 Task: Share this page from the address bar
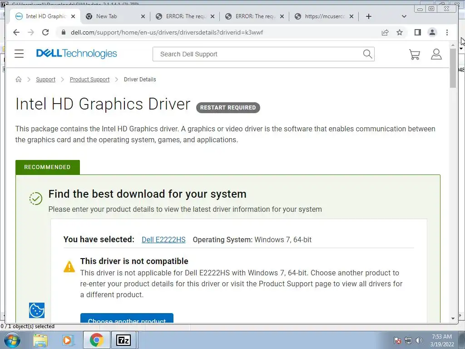(x=385, y=32)
